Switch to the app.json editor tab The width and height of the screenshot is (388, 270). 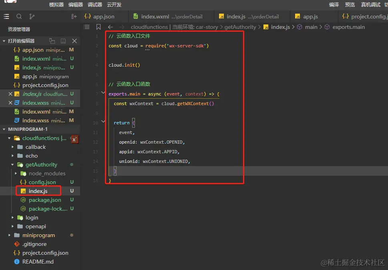(104, 16)
